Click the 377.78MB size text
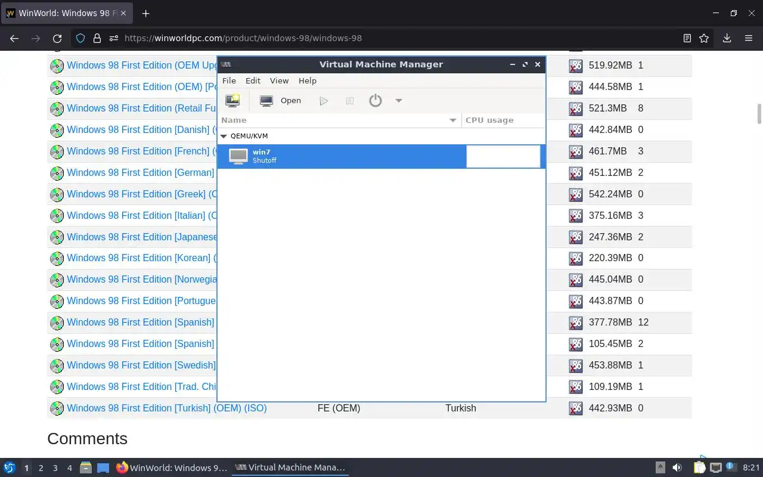763x477 pixels. pos(610,323)
